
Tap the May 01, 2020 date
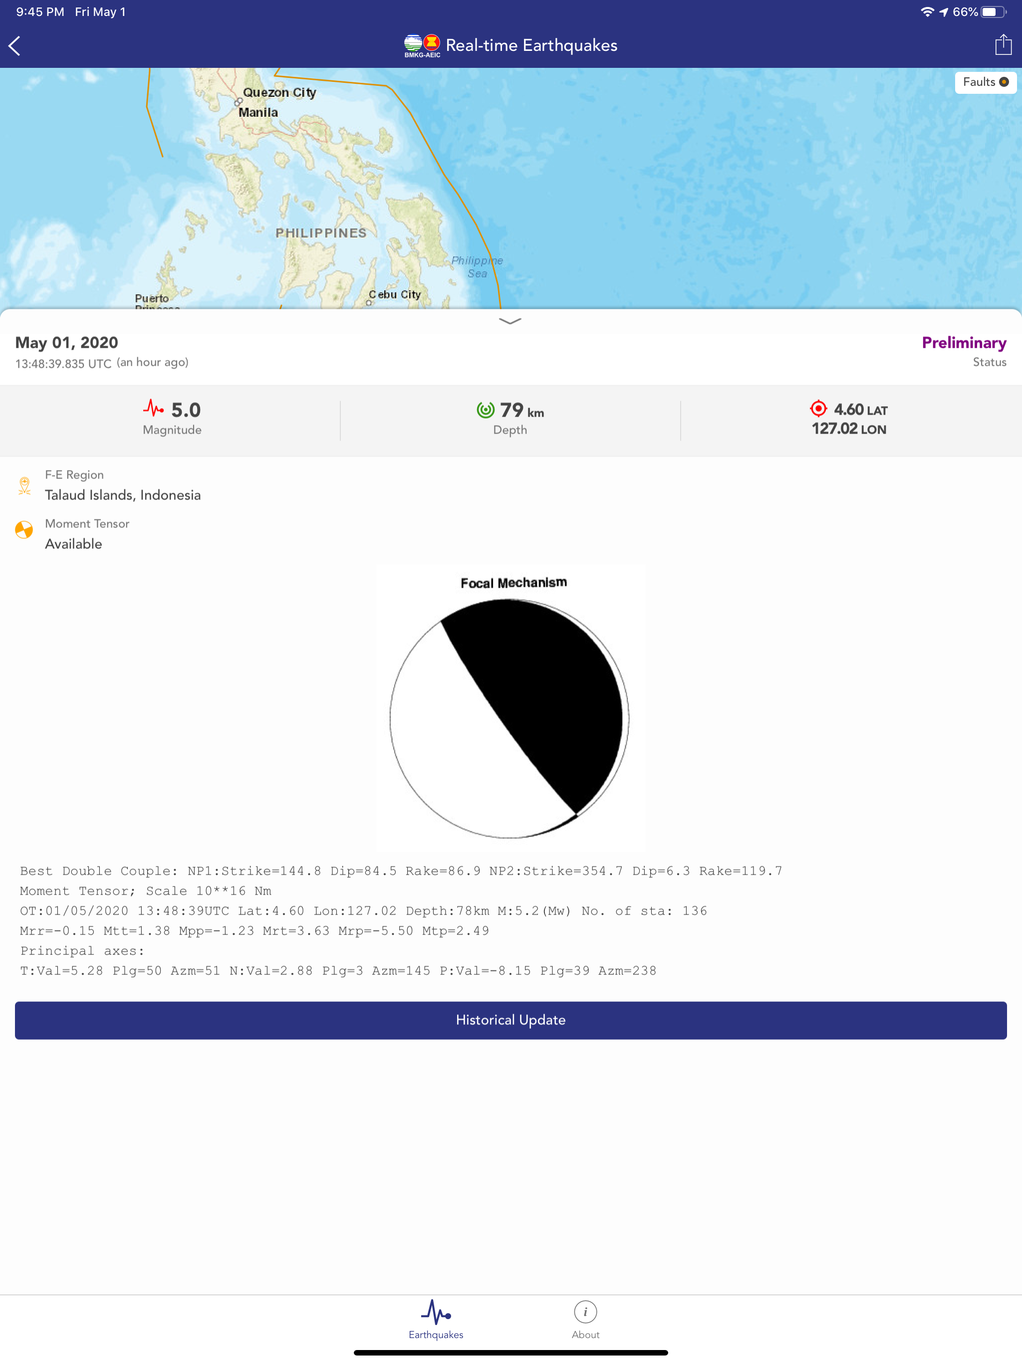(66, 343)
